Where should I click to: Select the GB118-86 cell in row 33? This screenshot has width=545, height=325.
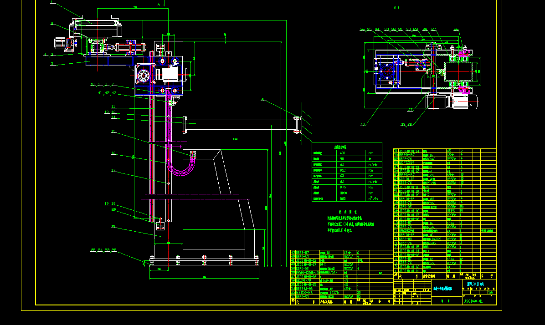point(304,293)
